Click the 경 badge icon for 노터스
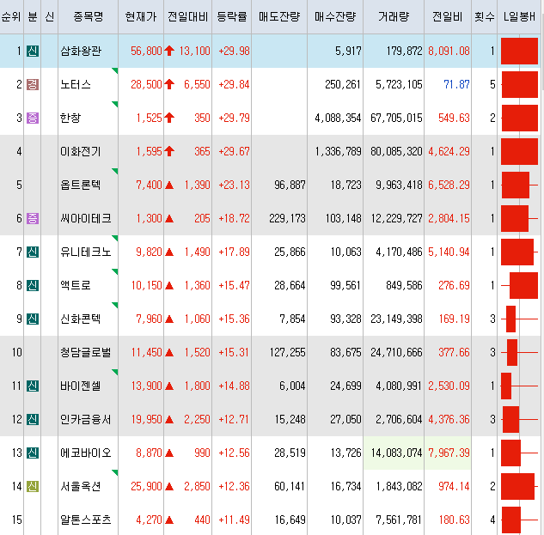Image resolution: width=544 pixels, height=535 pixels. pos(33,85)
